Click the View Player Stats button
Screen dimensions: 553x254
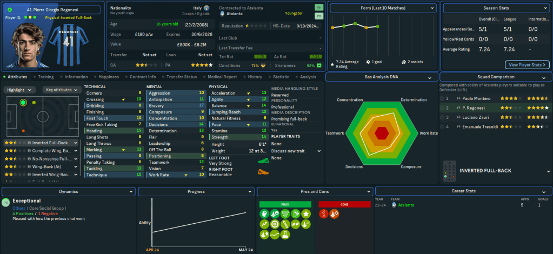tap(527, 65)
